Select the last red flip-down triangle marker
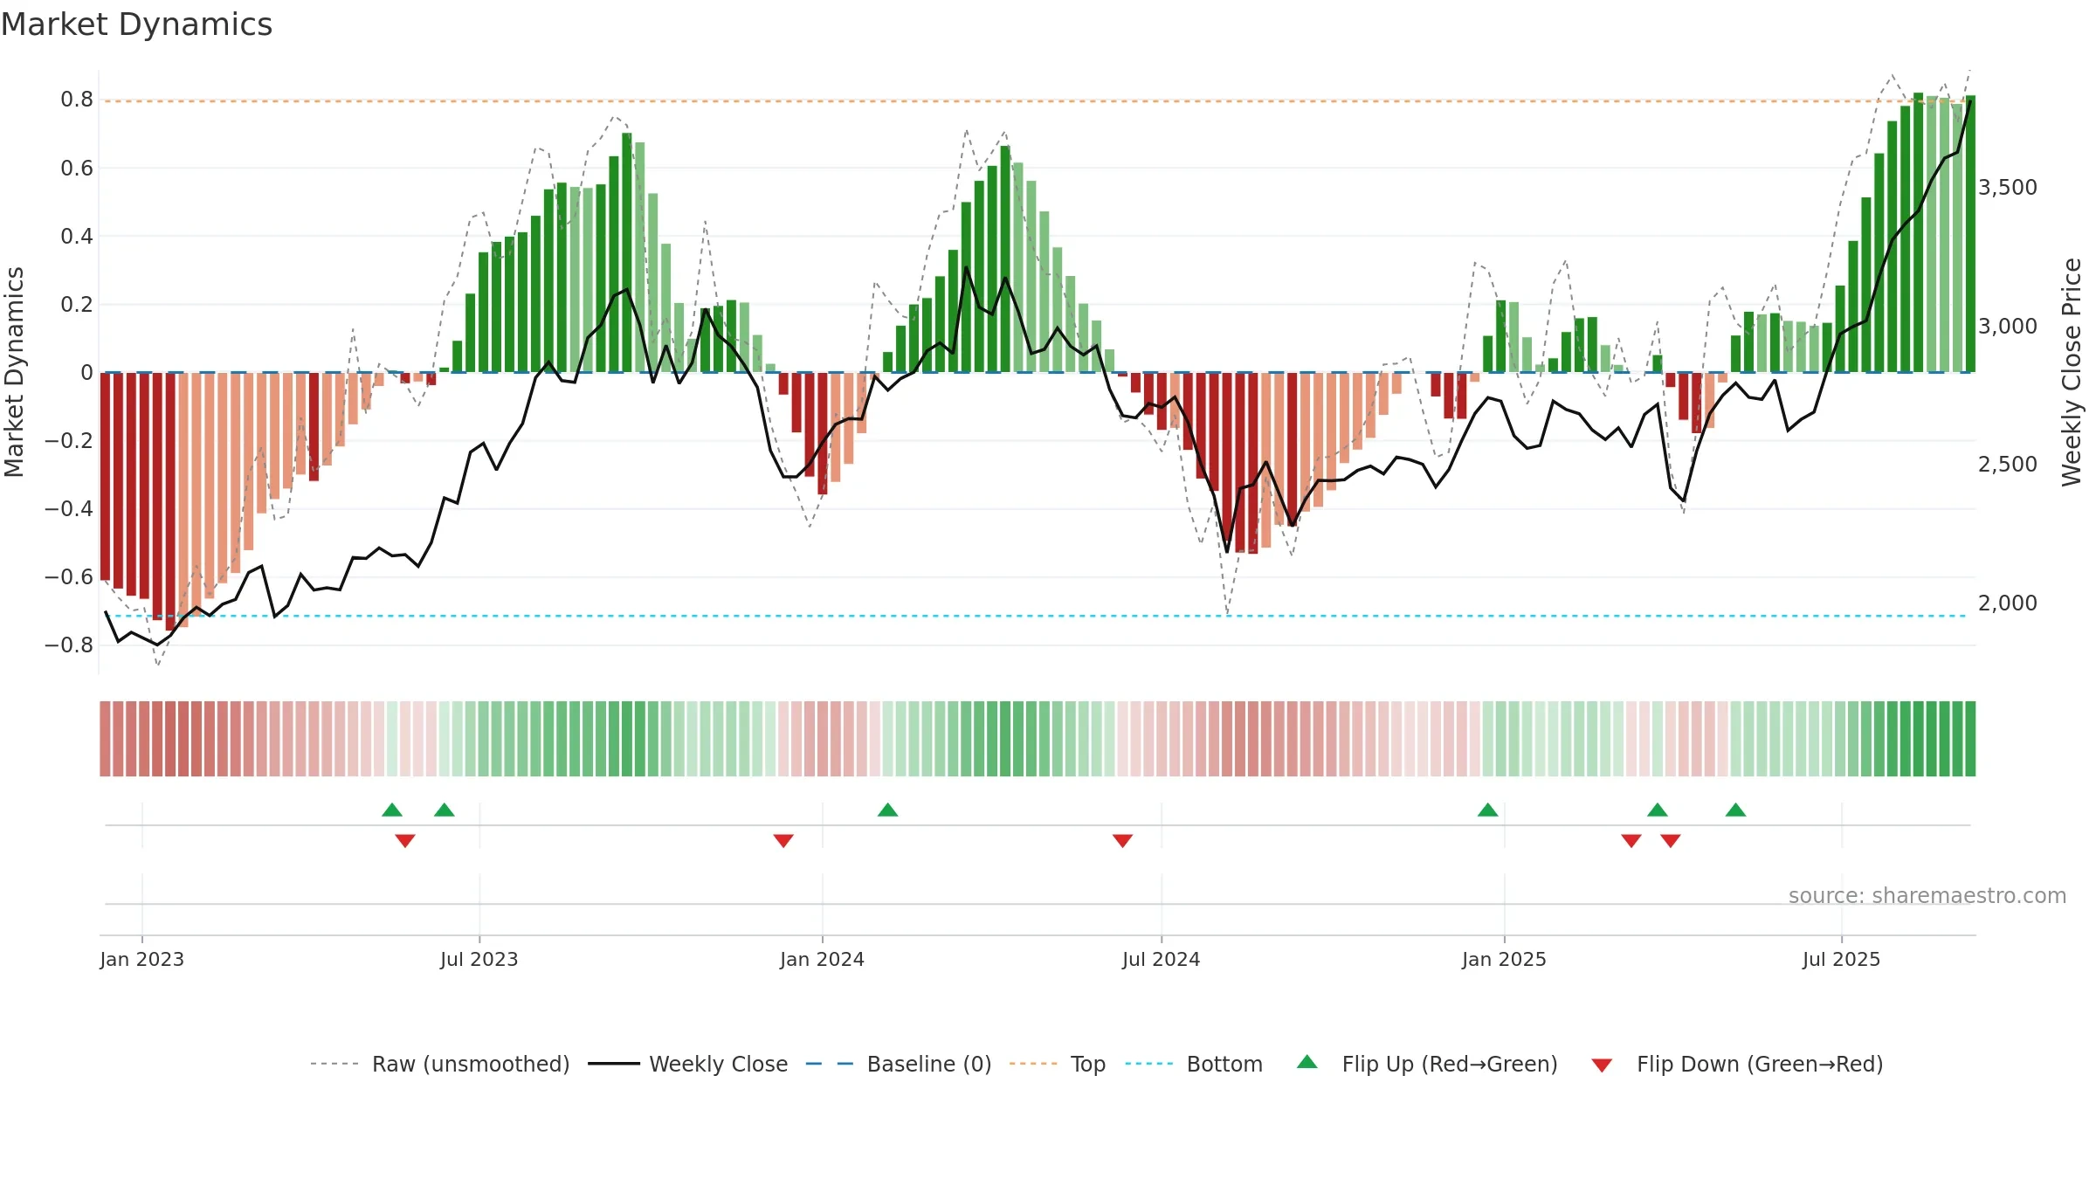The image size is (2096, 1179). 1671,840
